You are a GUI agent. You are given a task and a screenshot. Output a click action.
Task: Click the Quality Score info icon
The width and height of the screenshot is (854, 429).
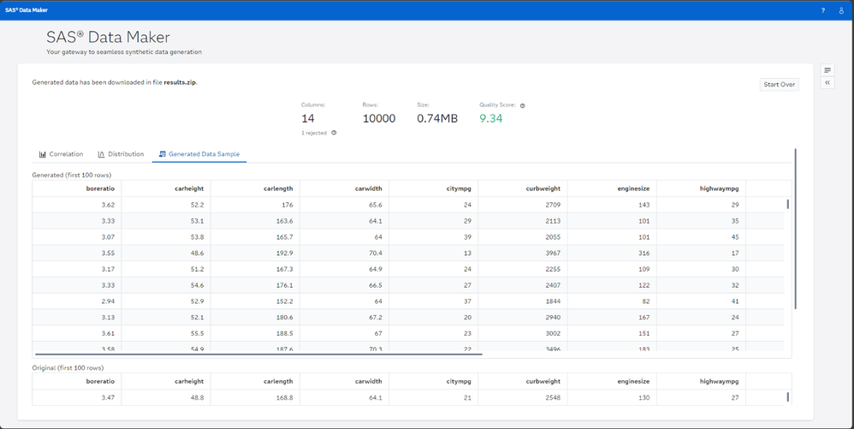pos(522,106)
